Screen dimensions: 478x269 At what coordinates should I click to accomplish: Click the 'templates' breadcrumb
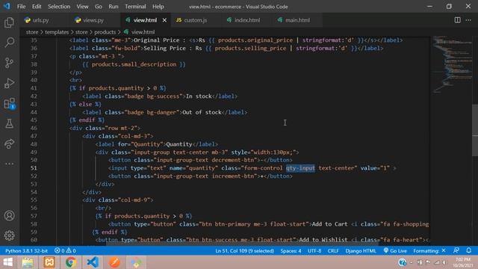[57, 32]
